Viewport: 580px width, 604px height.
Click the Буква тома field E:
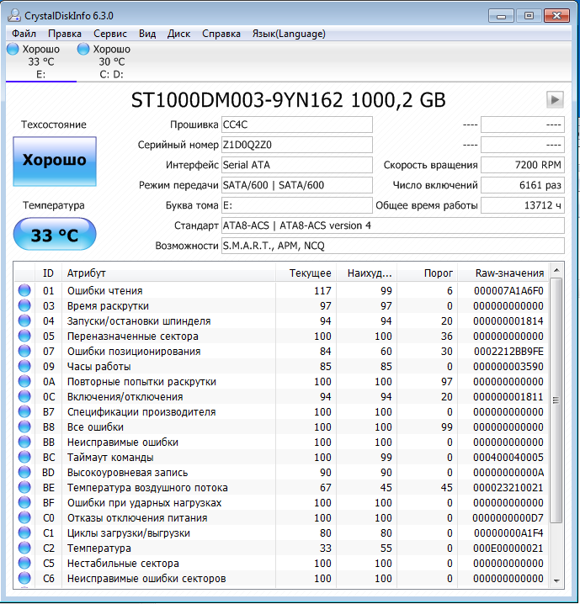point(297,205)
